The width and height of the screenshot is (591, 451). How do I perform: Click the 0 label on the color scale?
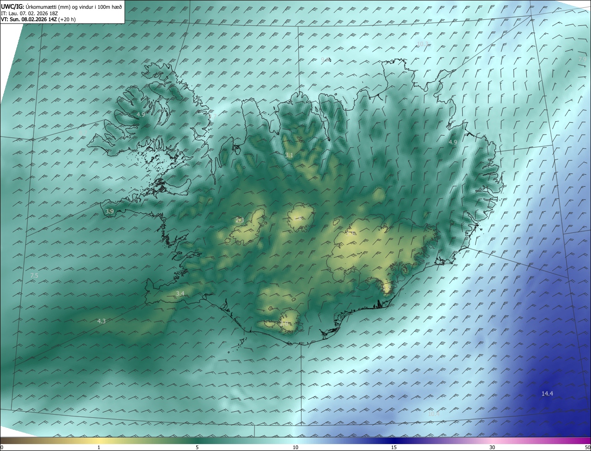coord(2,447)
